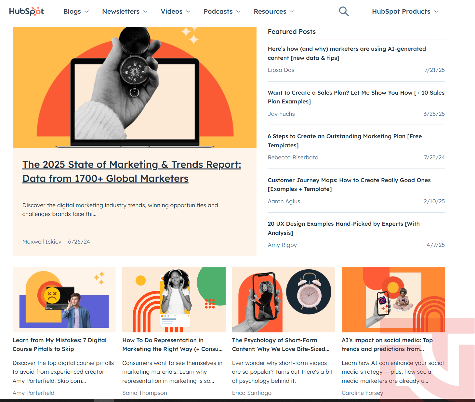
Task: Click the 4/7/25 post date
Action: (436, 245)
